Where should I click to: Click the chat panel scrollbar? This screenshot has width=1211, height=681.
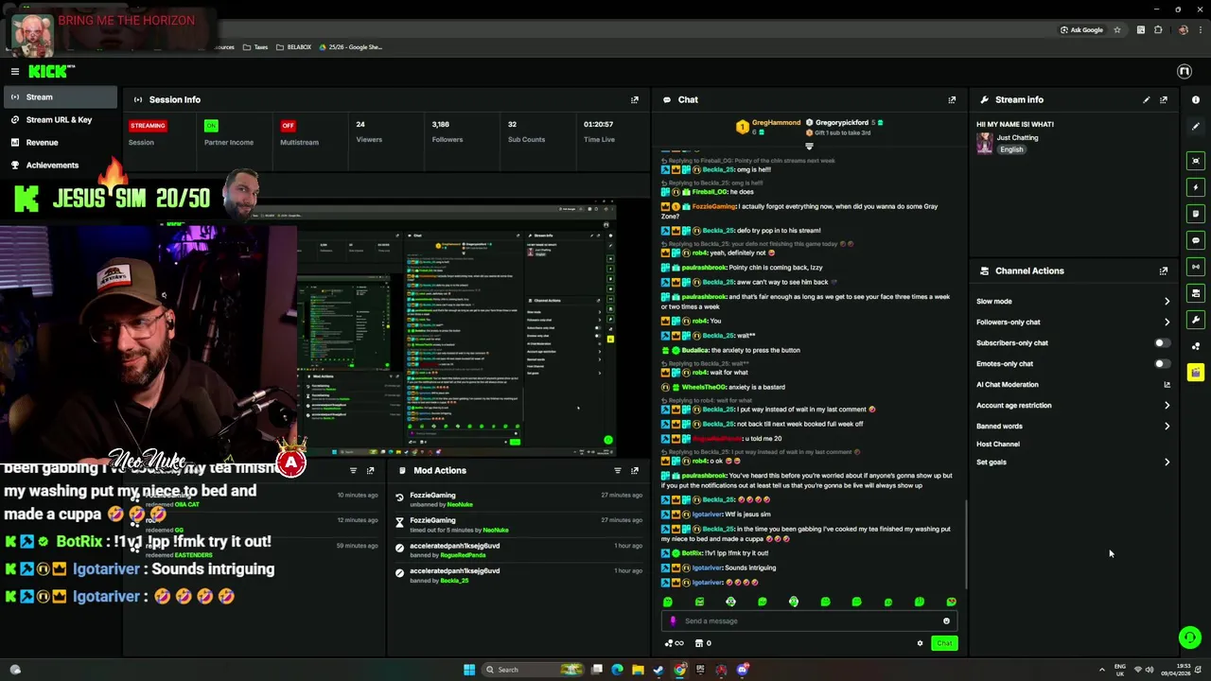point(965,544)
